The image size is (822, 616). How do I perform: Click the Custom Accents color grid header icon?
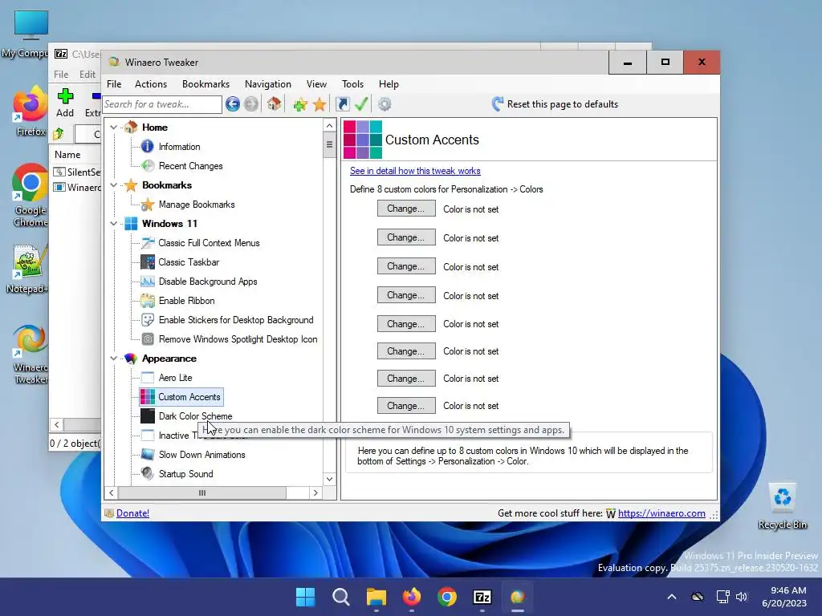(362, 140)
